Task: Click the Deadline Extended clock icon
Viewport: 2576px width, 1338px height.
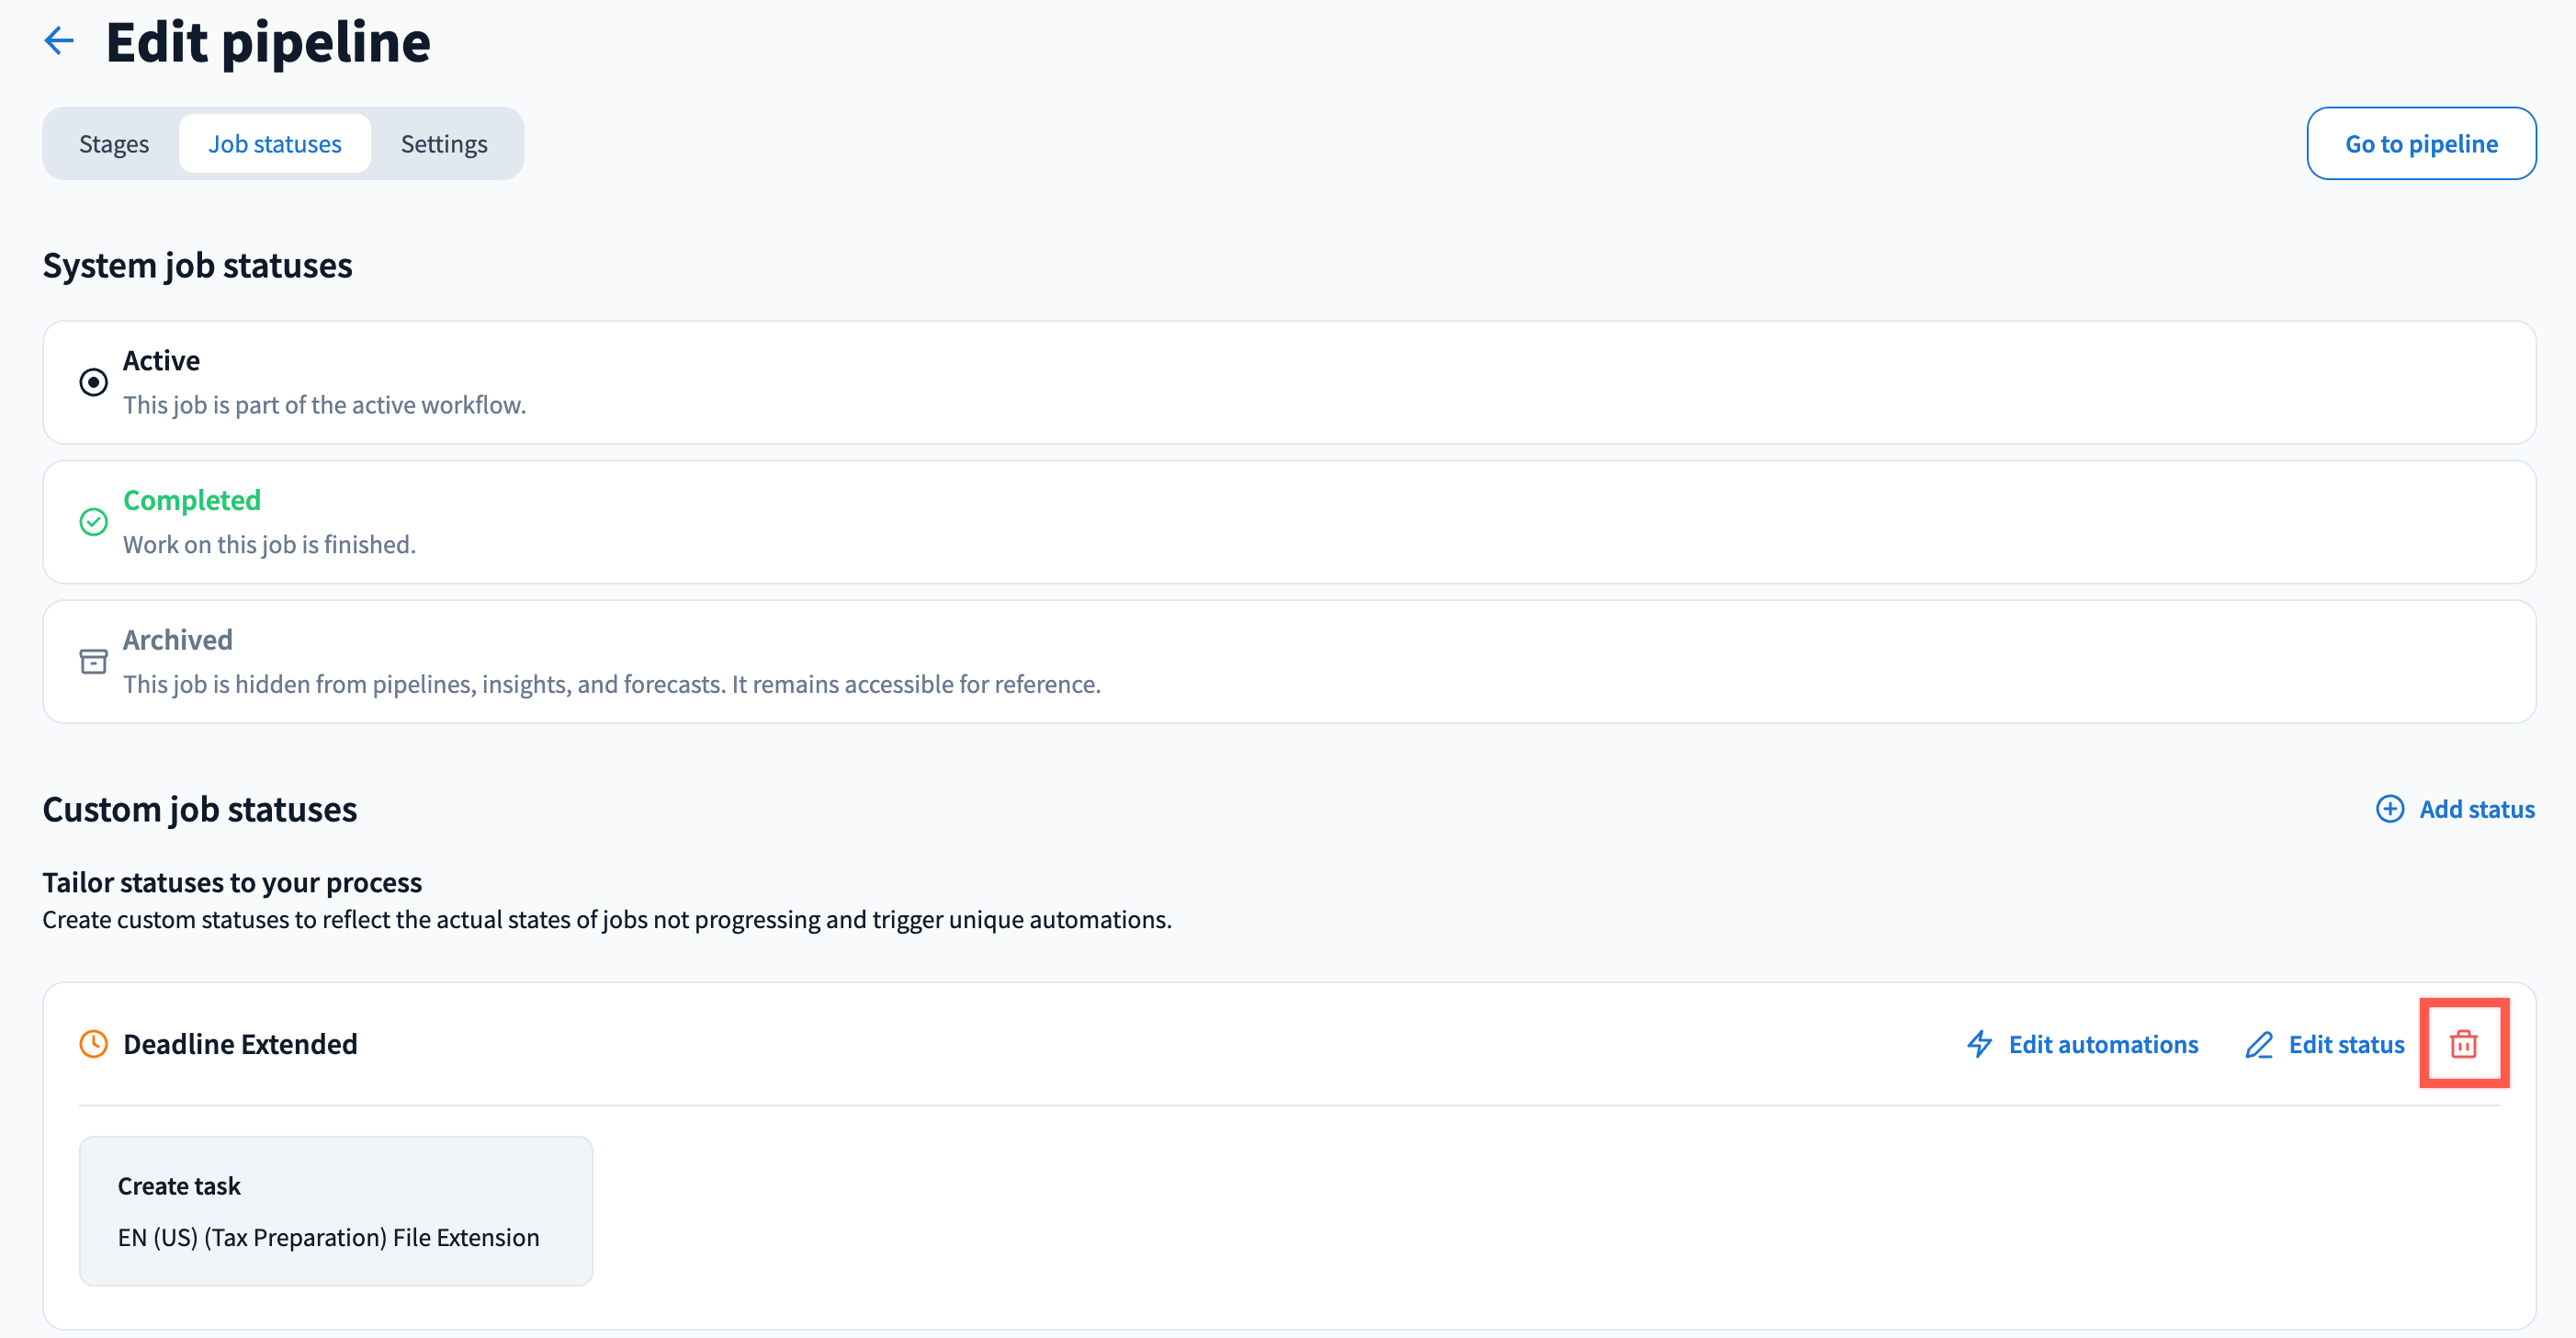Action: tap(93, 1044)
